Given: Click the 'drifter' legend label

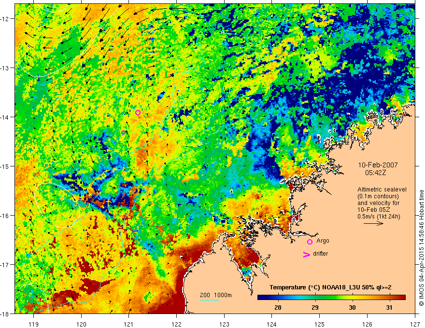Looking at the screenshot, I should pyautogui.click(x=320, y=254).
